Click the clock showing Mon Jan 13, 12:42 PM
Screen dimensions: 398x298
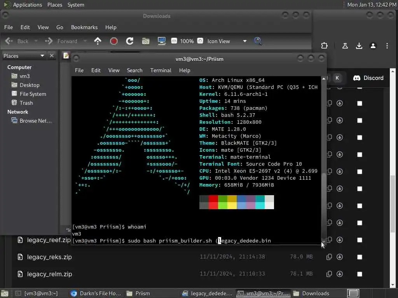(x=372, y=5)
